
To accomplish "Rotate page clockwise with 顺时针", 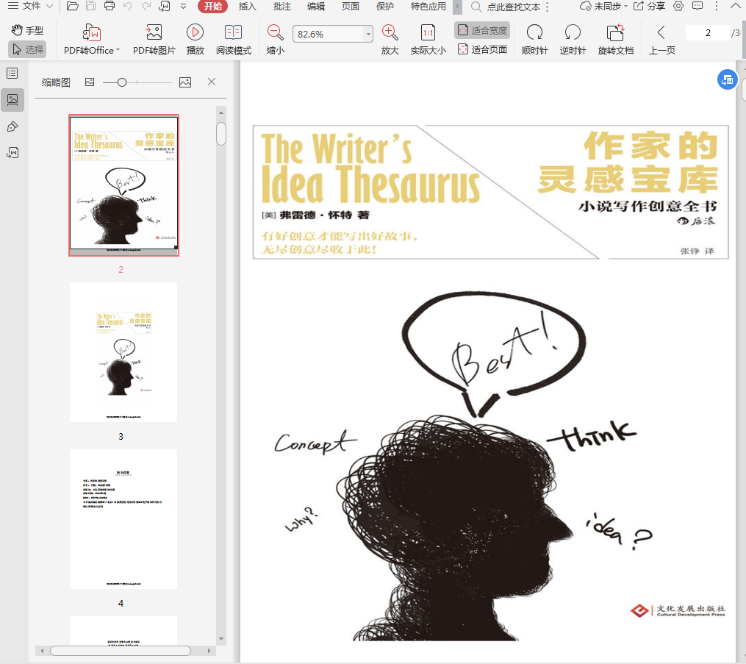I will (x=534, y=33).
